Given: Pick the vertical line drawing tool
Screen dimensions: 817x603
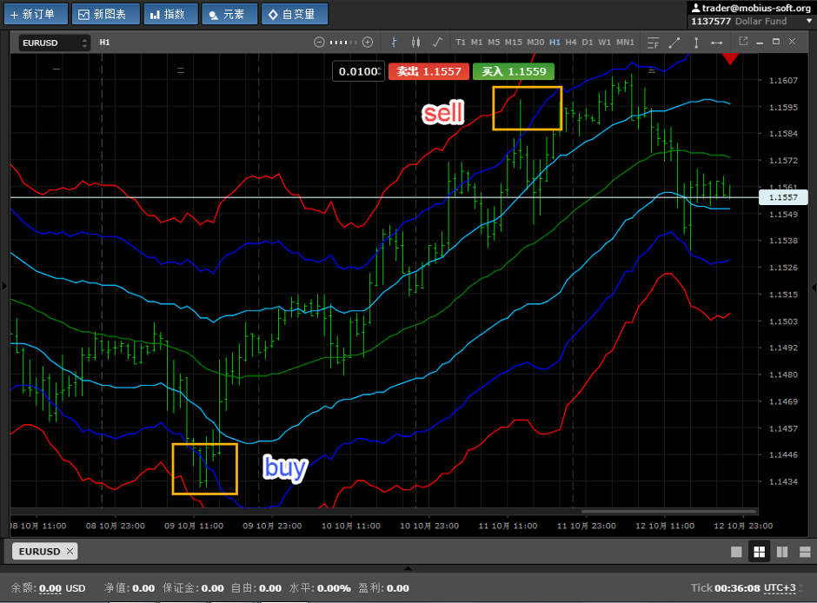Looking at the screenshot, I should [696, 43].
